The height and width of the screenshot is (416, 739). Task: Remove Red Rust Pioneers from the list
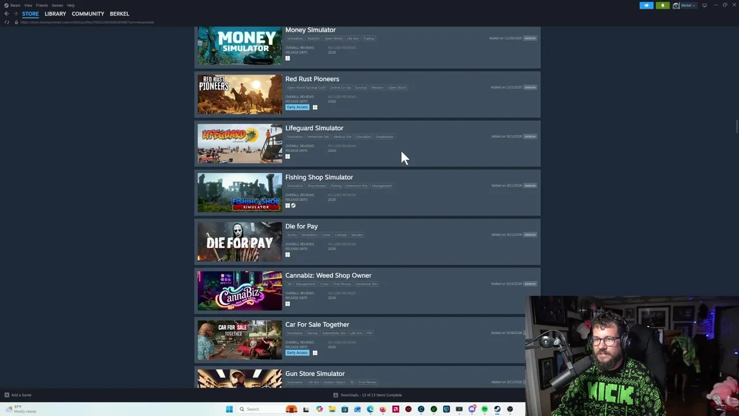(x=530, y=87)
